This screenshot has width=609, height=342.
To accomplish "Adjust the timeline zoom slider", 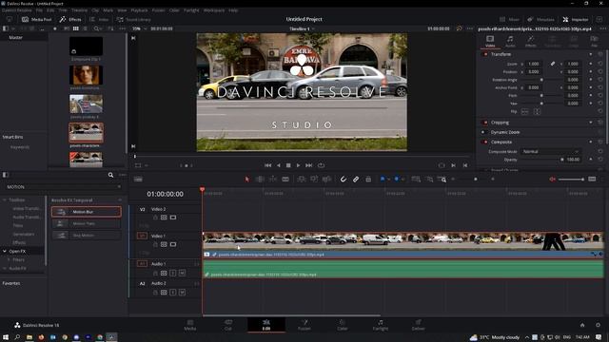I will (476, 180).
